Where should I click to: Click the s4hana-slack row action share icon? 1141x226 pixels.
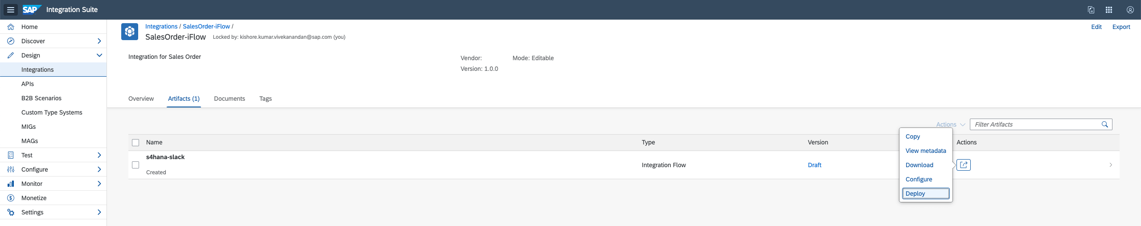tap(964, 165)
